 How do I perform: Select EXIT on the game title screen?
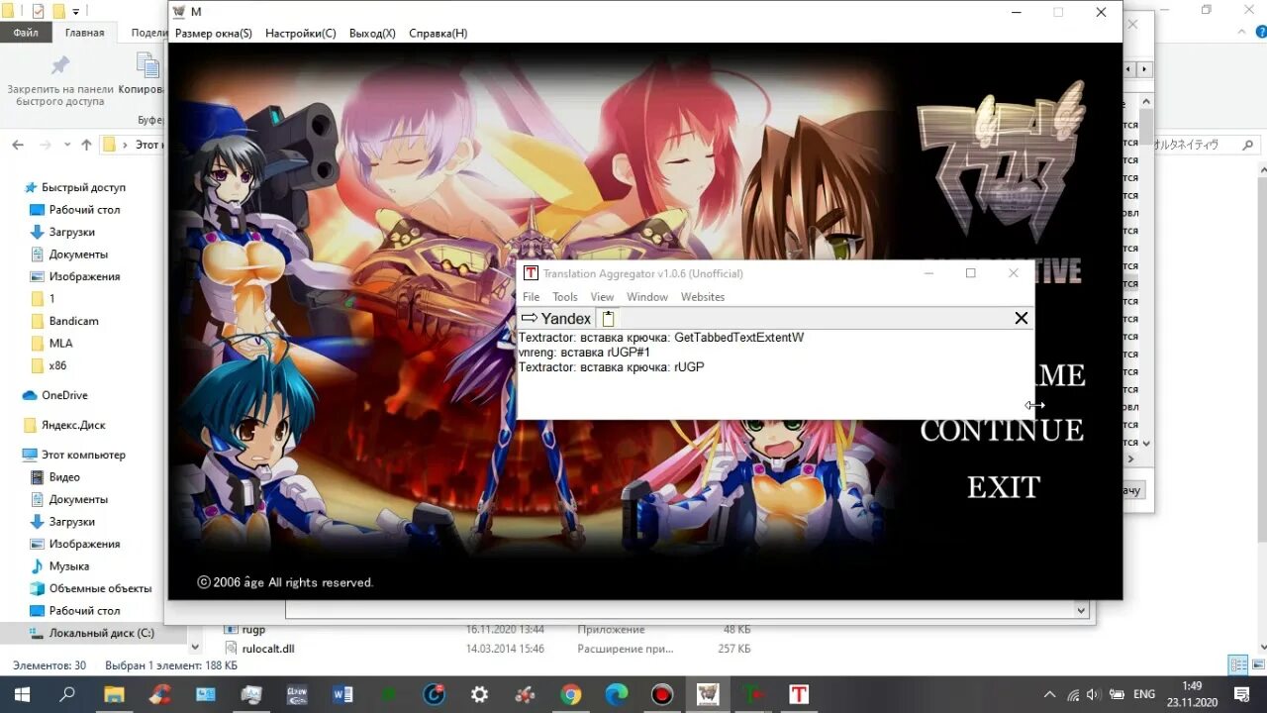click(1004, 487)
